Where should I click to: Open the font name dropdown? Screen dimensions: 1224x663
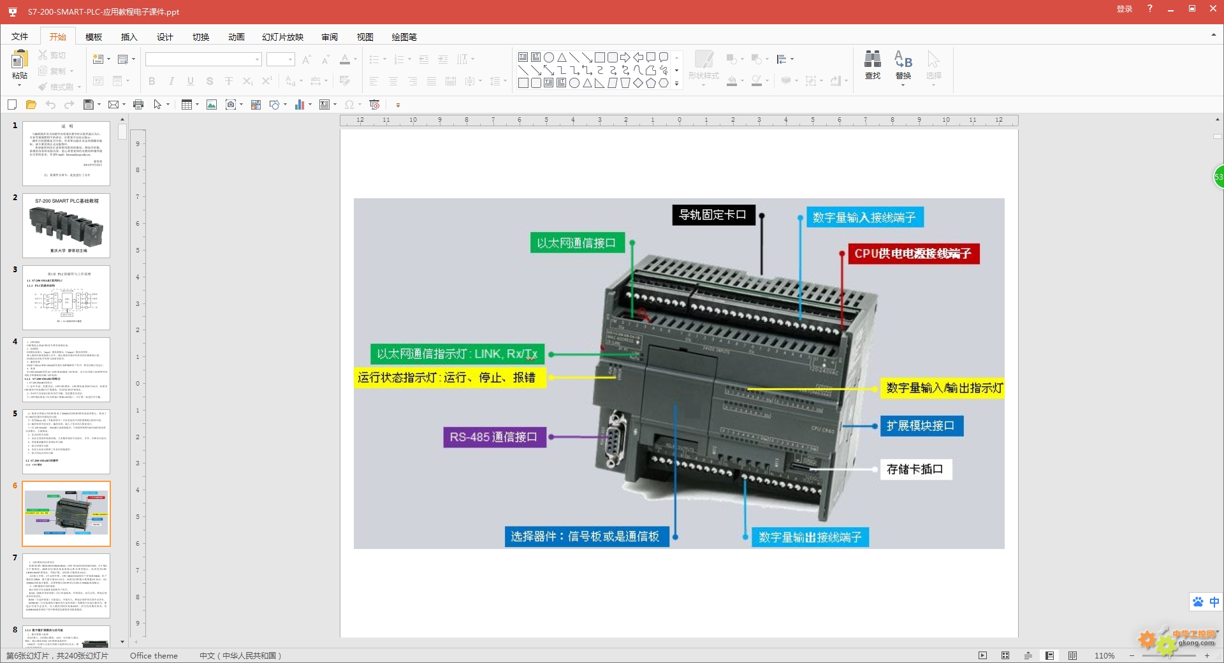[257, 59]
